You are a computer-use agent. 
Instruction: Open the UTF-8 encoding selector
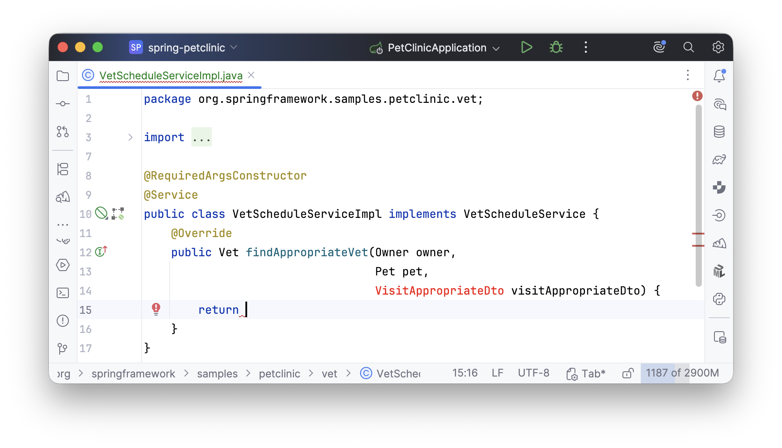(534, 373)
